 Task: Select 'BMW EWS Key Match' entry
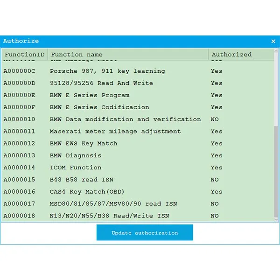click(x=84, y=144)
